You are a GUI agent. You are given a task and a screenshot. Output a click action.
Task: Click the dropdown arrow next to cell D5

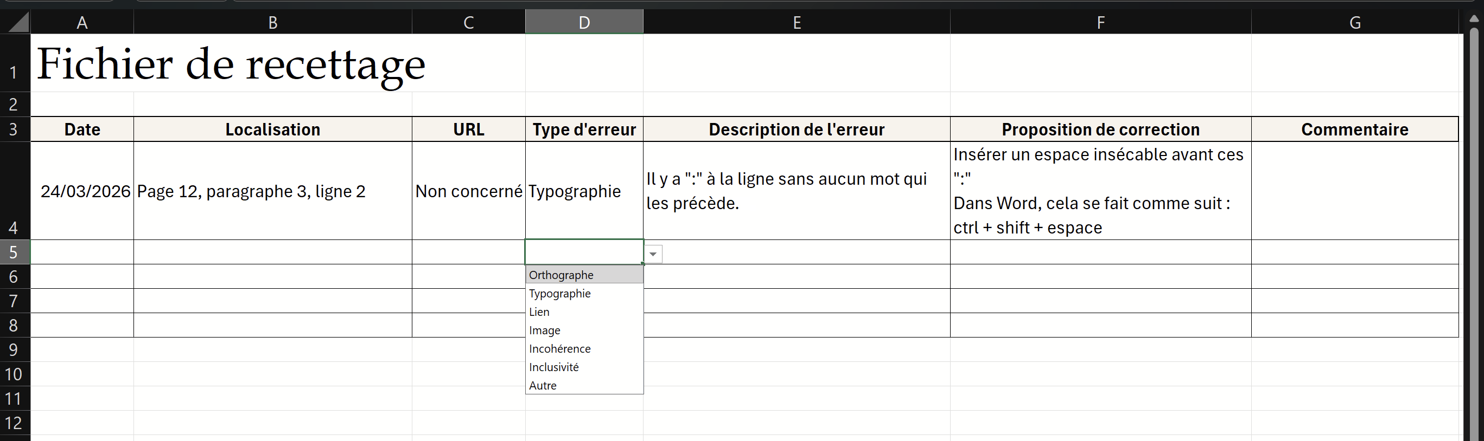click(653, 254)
